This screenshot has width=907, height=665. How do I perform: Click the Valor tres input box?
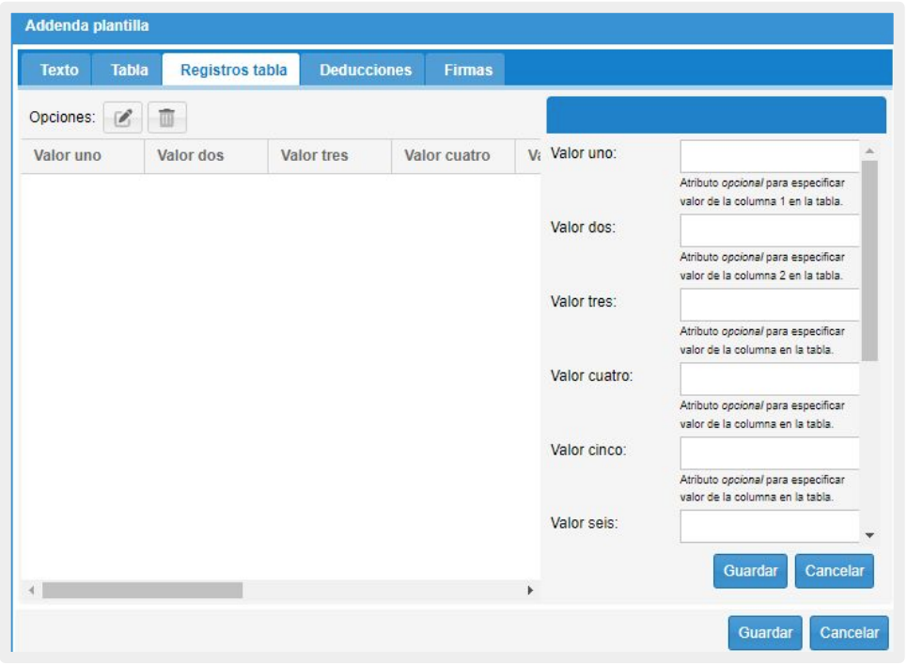769,305
